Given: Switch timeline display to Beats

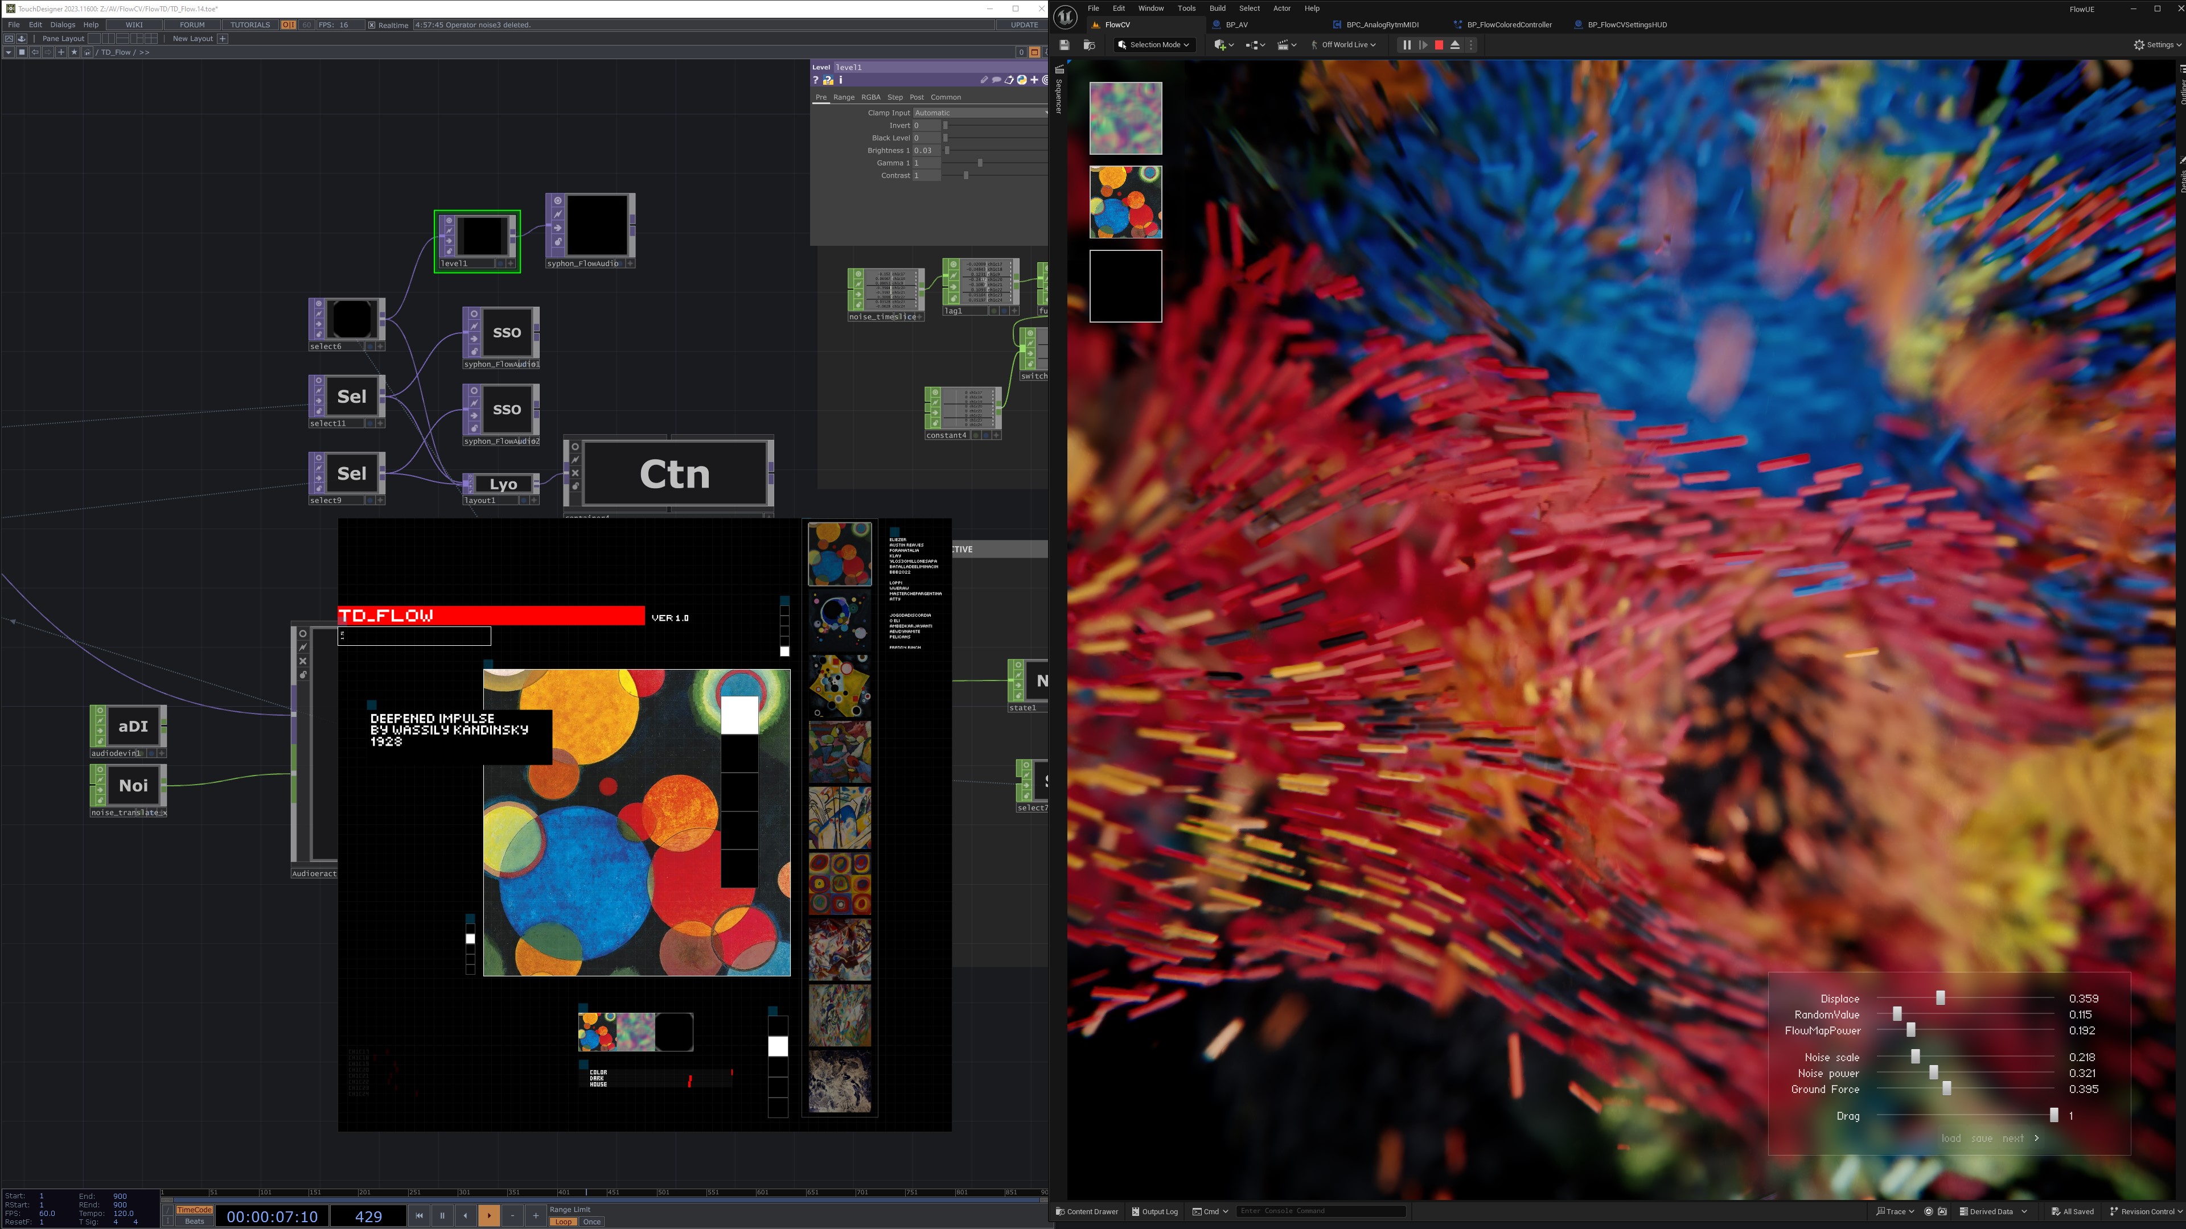Looking at the screenshot, I should tap(194, 1222).
